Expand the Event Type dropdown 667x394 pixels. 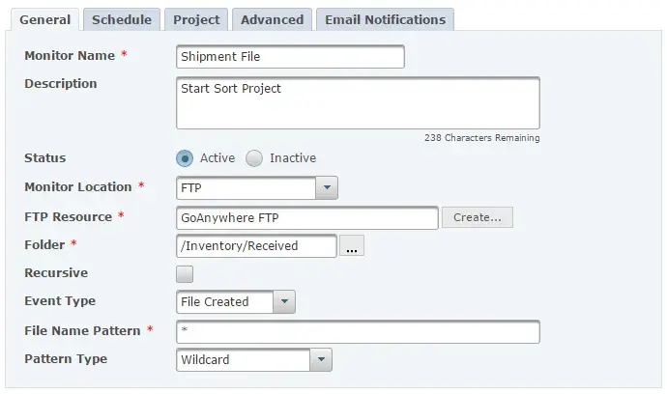click(x=235, y=302)
